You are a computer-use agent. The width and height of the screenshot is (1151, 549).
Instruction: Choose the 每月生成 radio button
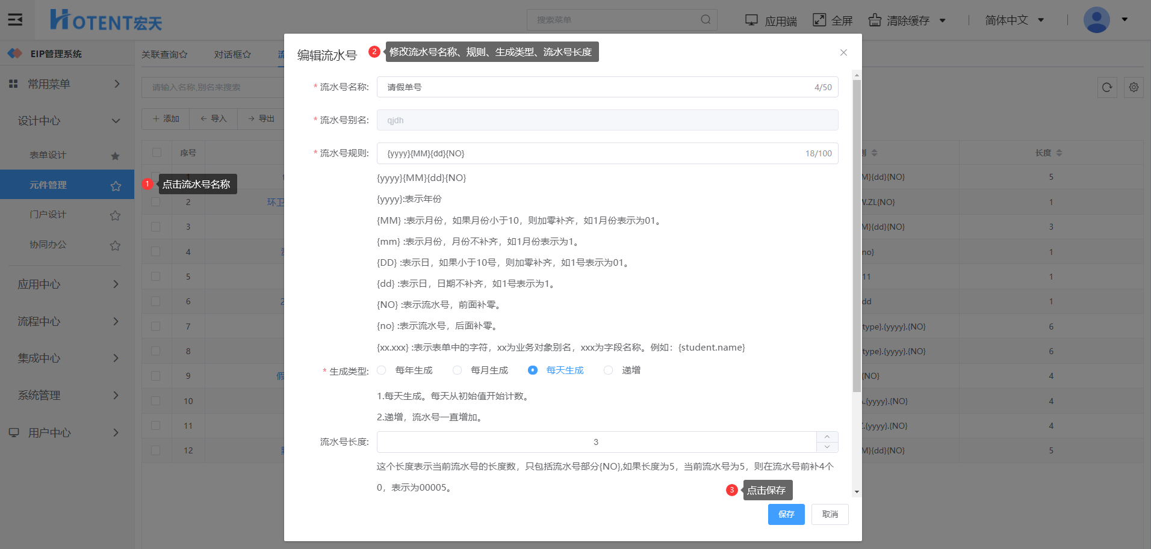point(458,370)
